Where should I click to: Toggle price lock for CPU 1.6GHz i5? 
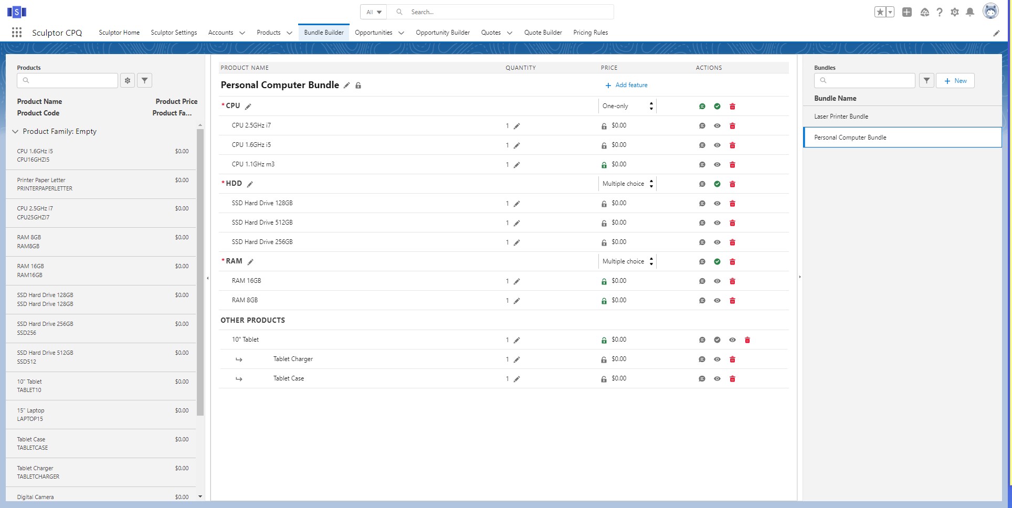tap(604, 145)
